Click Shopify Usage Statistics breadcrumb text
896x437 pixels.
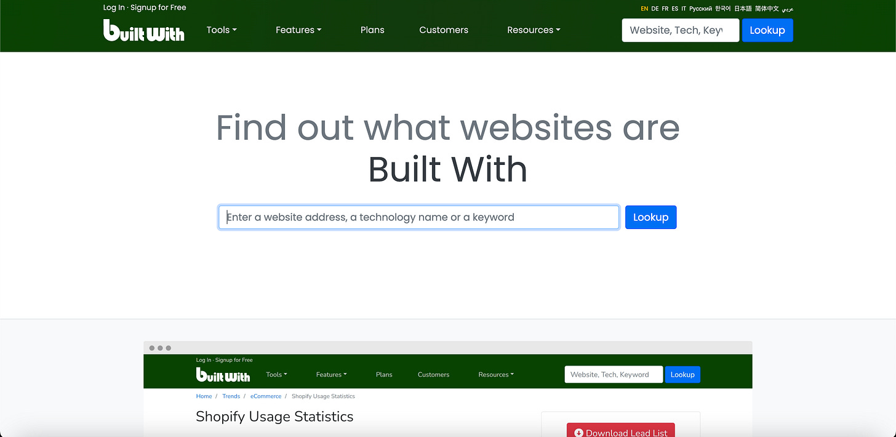coord(323,396)
